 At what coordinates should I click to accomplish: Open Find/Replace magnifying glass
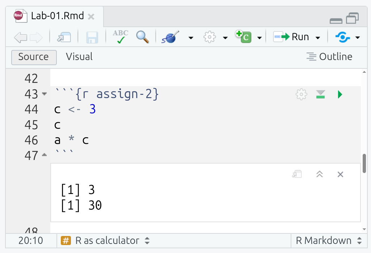click(x=143, y=37)
